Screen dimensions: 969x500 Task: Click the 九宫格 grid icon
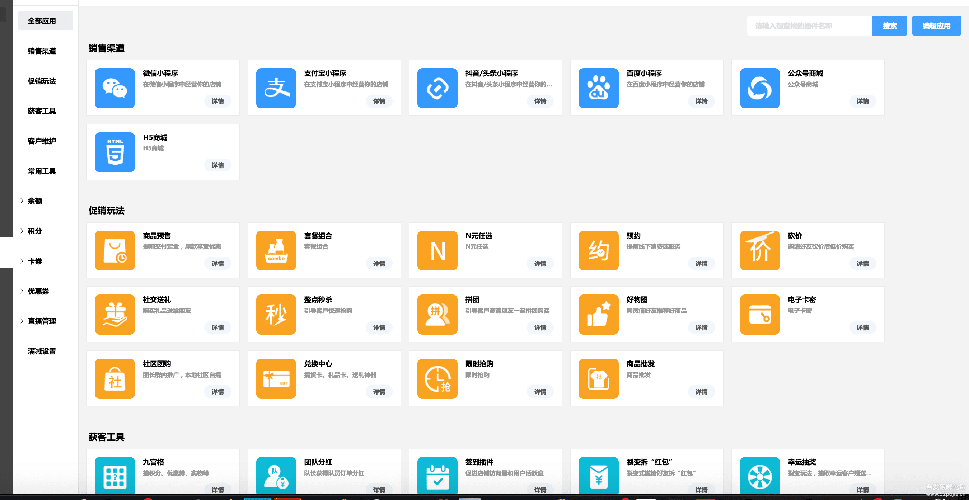[115, 476]
